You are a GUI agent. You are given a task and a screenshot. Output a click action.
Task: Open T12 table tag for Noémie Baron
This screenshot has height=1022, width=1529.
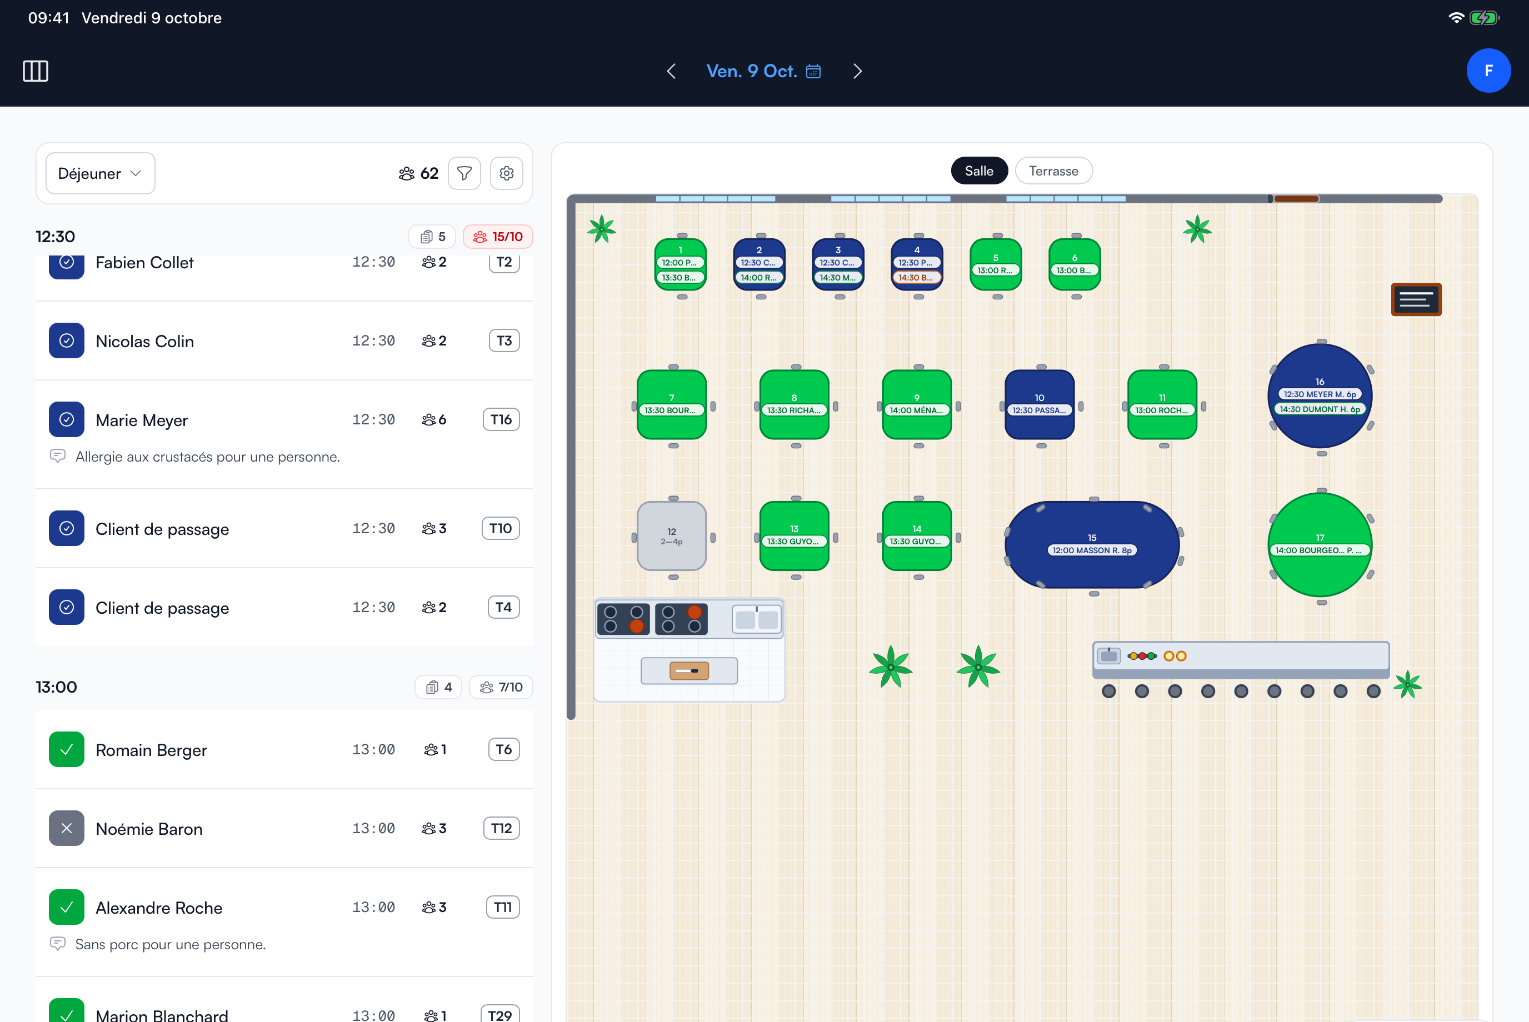point(501,828)
